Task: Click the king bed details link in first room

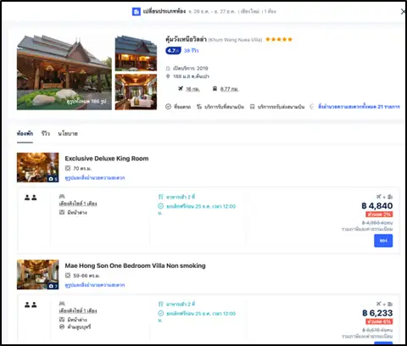Action: point(78,204)
